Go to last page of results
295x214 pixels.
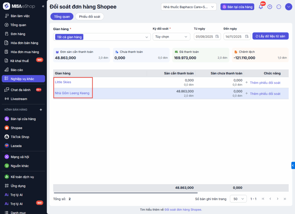(285, 199)
